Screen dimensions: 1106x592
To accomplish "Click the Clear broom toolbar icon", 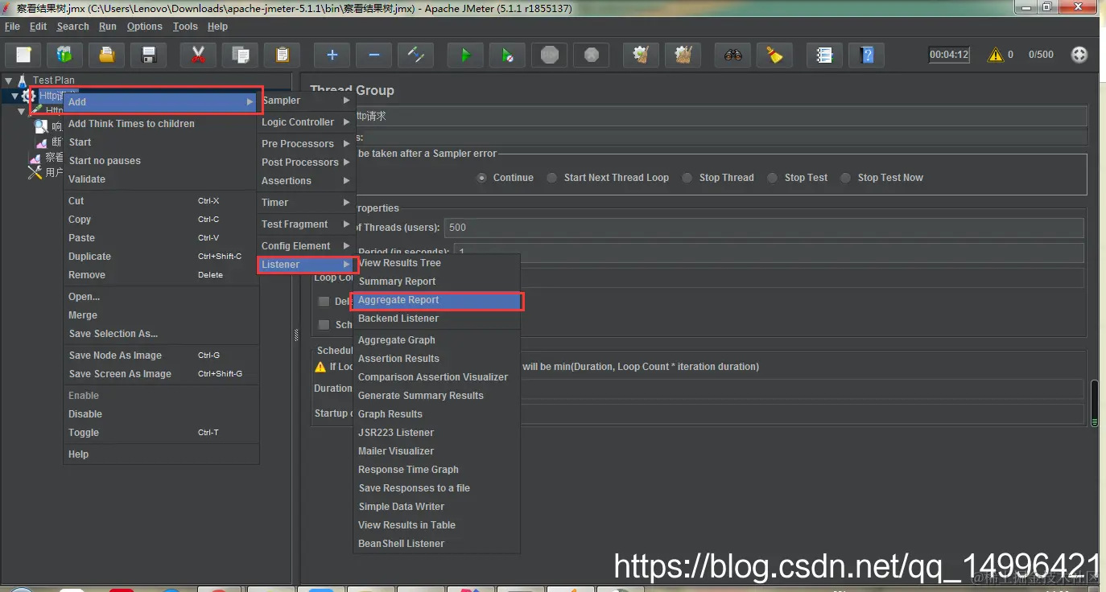I will (x=641, y=55).
